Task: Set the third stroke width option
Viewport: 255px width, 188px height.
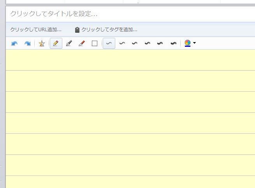Action: [135, 43]
